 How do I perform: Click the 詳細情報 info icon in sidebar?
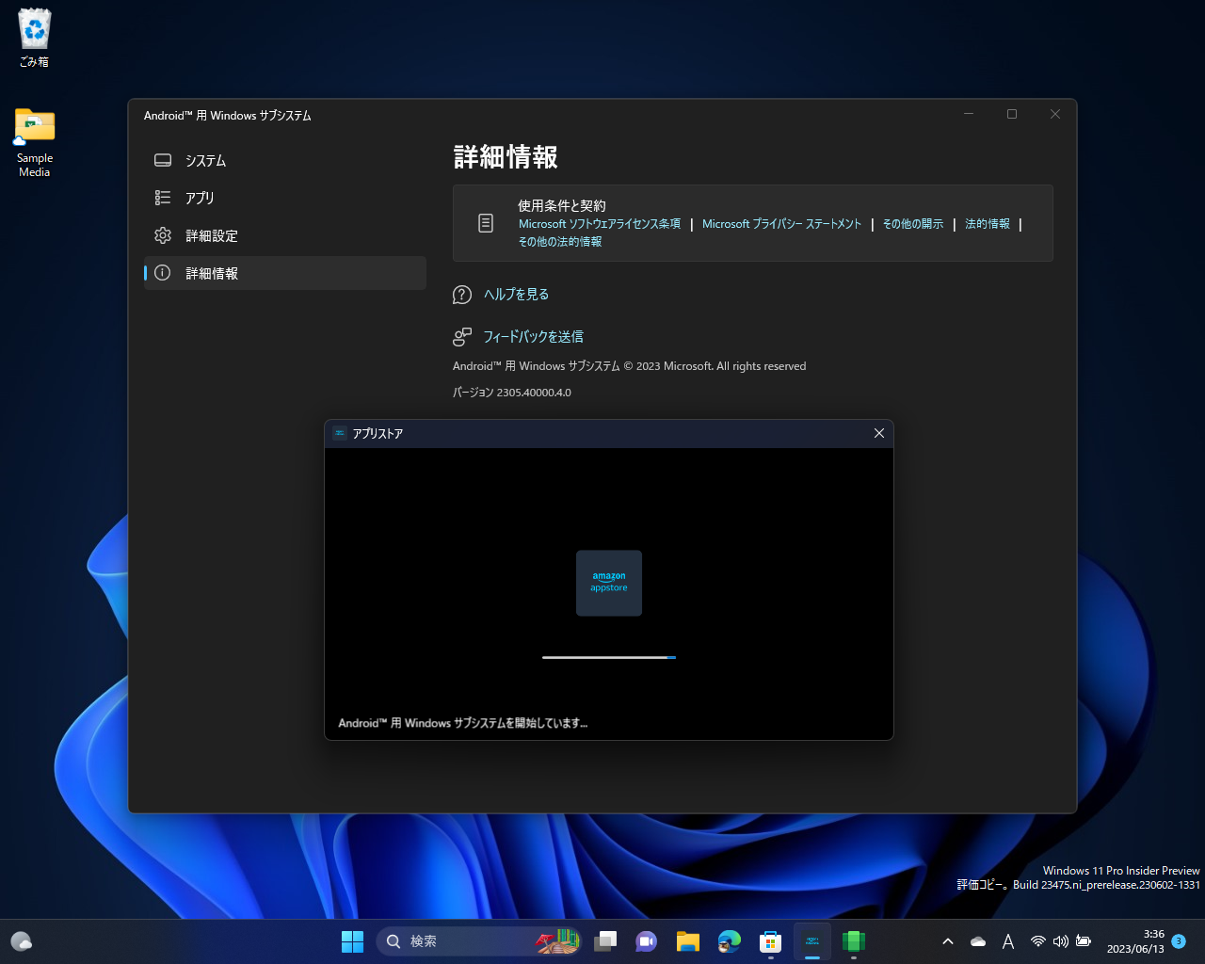pos(163,273)
